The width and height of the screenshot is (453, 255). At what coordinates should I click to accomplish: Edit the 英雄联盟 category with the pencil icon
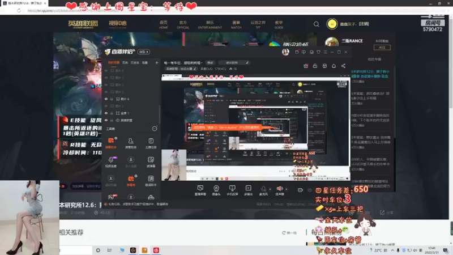pos(195,69)
